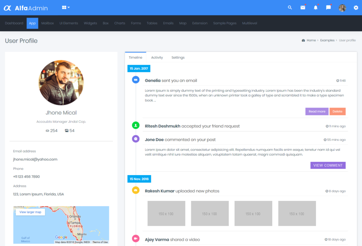Open the first 150 x 100 photo placeholder
The height and width of the screenshot is (246, 362).
click(x=166, y=213)
